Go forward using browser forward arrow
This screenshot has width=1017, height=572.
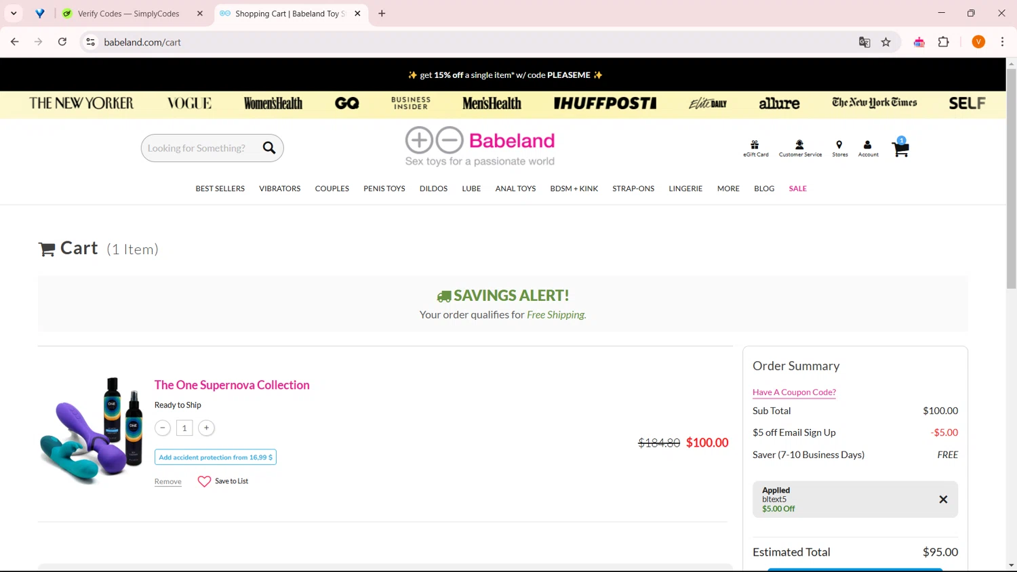(39, 42)
